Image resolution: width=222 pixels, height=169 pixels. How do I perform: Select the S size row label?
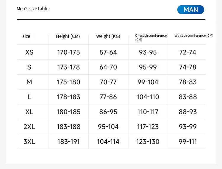point(29,67)
